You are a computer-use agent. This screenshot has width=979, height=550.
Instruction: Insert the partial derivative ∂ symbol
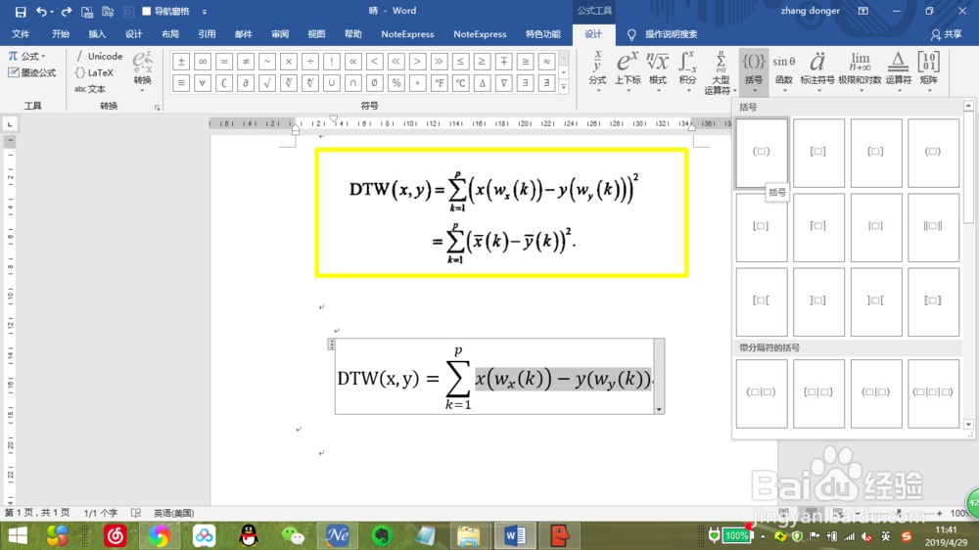coord(246,82)
